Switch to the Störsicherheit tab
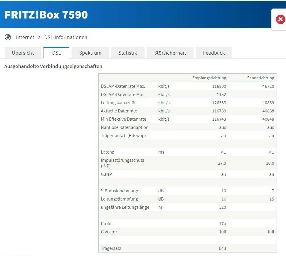The width and height of the screenshot is (286, 256). point(170,53)
